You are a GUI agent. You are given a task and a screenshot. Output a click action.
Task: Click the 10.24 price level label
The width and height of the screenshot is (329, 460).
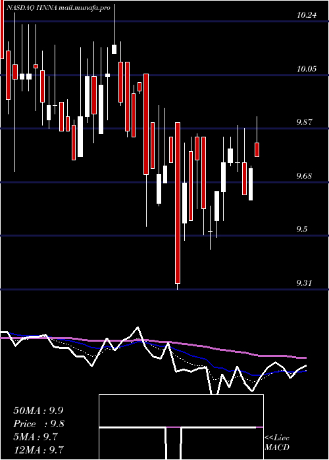click(307, 15)
